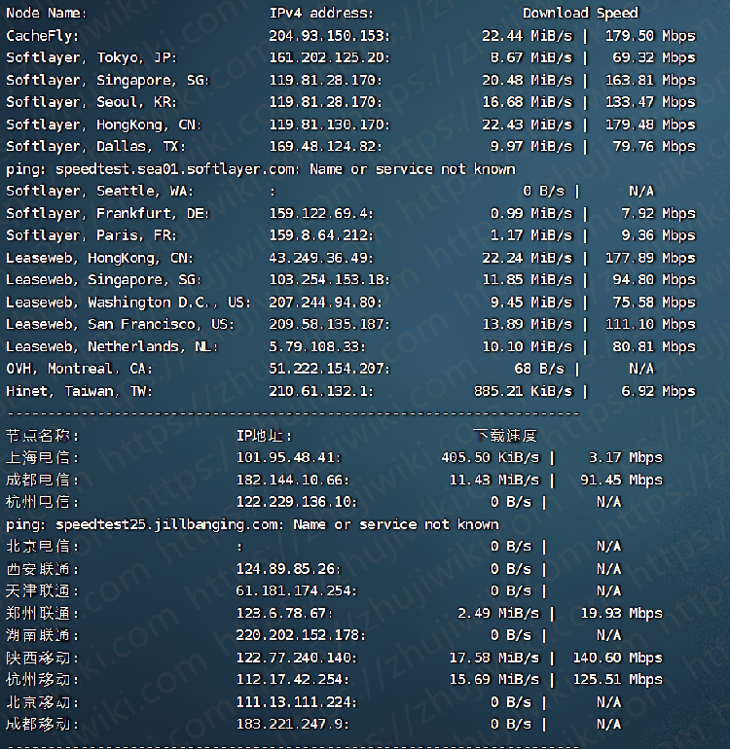Select 'Softlayer, Seattle, WA:' label

[99, 191]
